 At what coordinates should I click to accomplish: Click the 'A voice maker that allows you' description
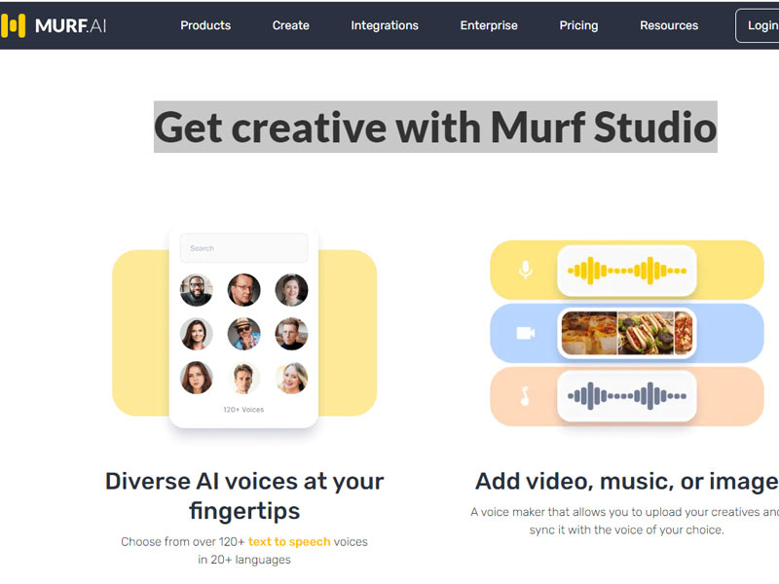pos(625,521)
